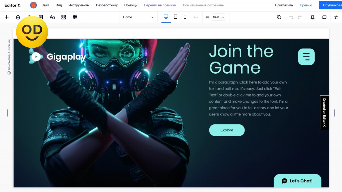Switch to tablet breakpoint view

(176, 17)
